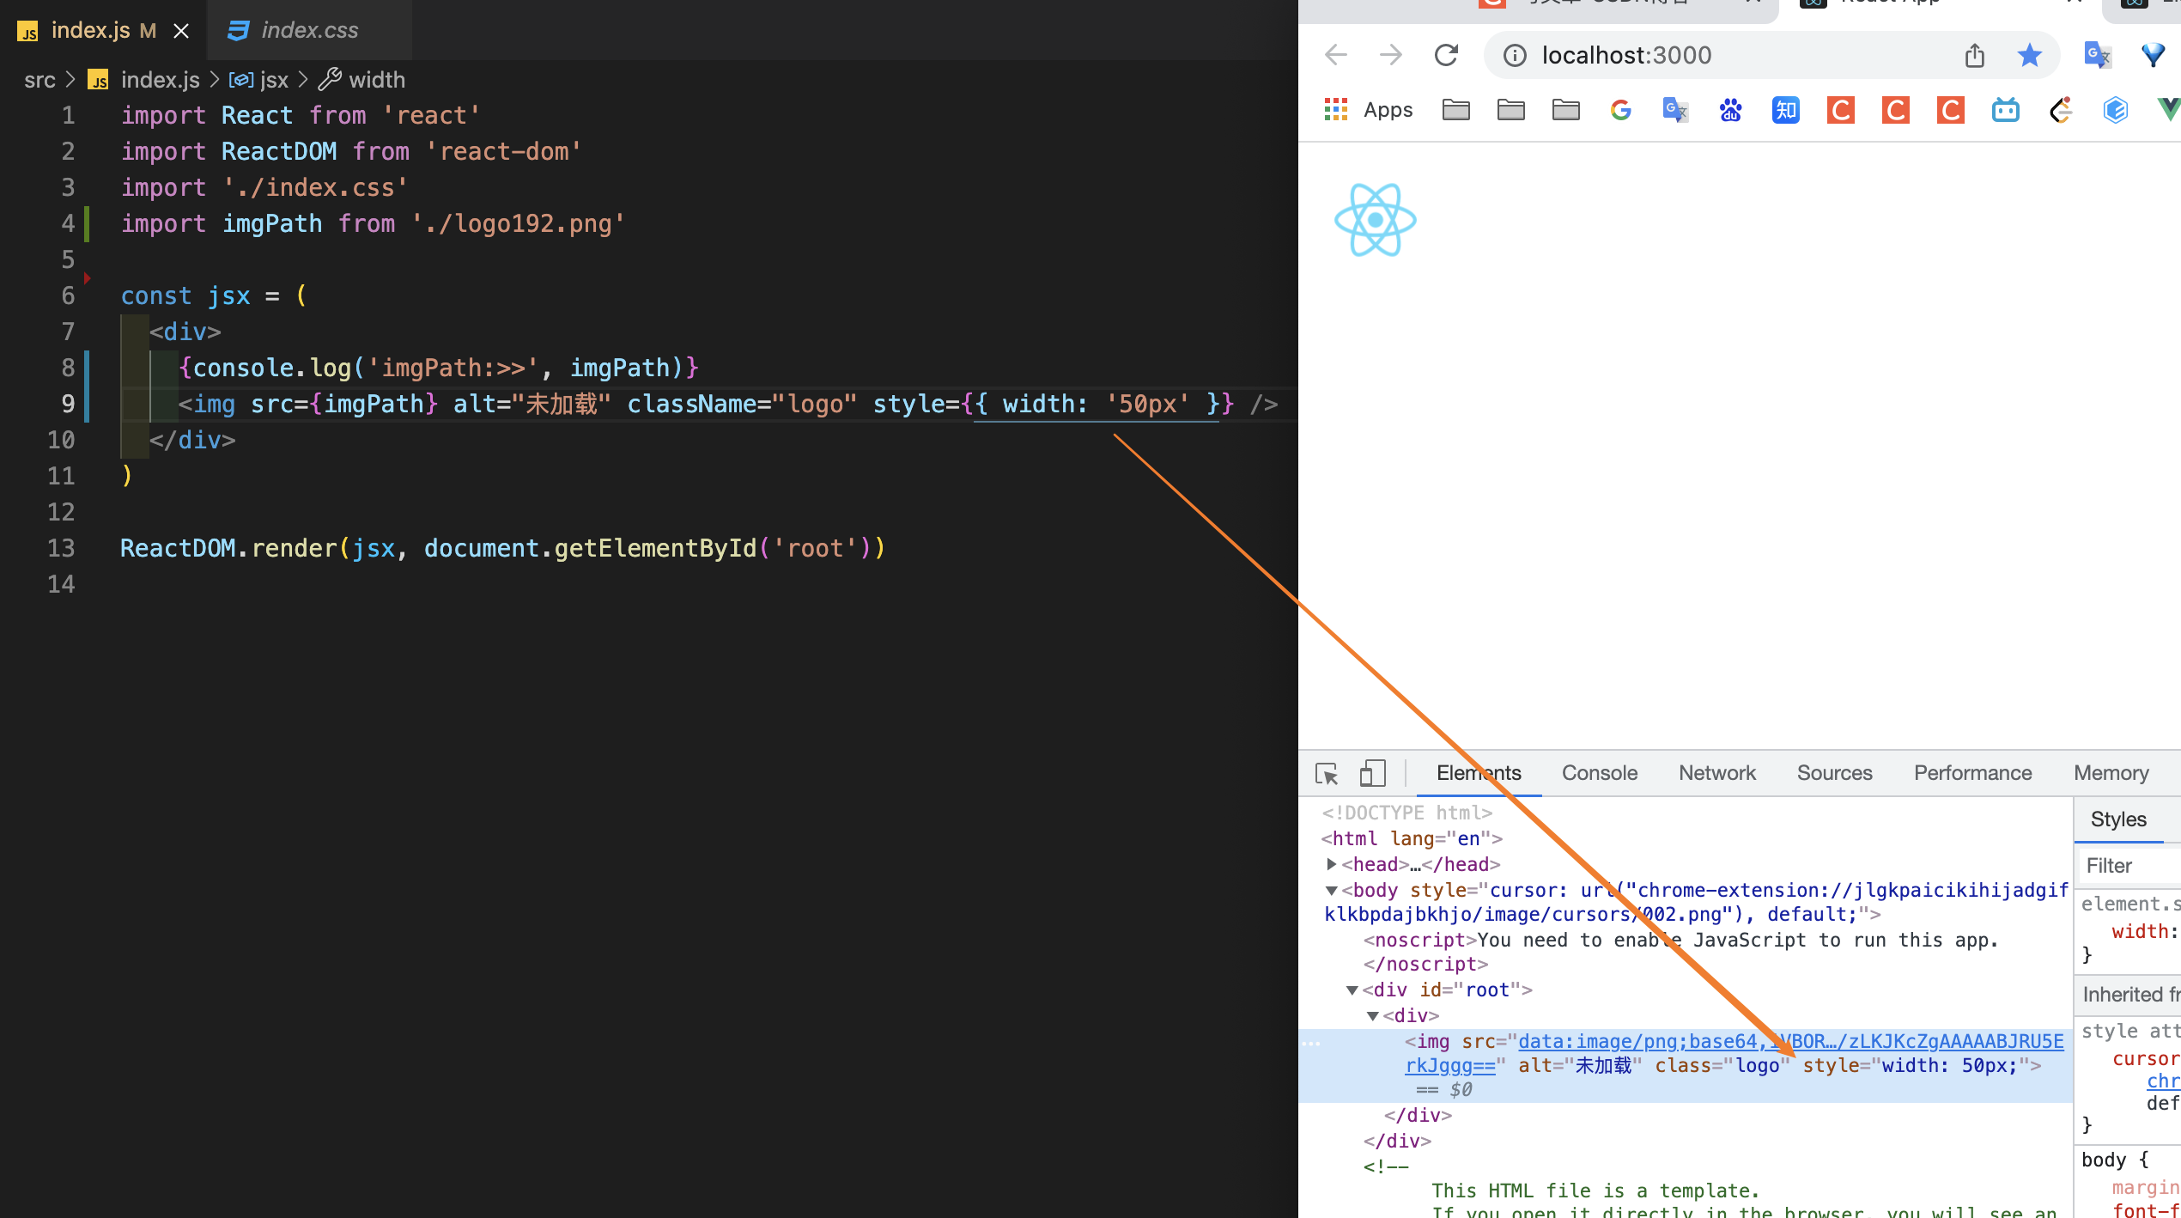The width and height of the screenshot is (2181, 1218).
Task: Click line number 9 in the gutter
Action: (x=67, y=404)
